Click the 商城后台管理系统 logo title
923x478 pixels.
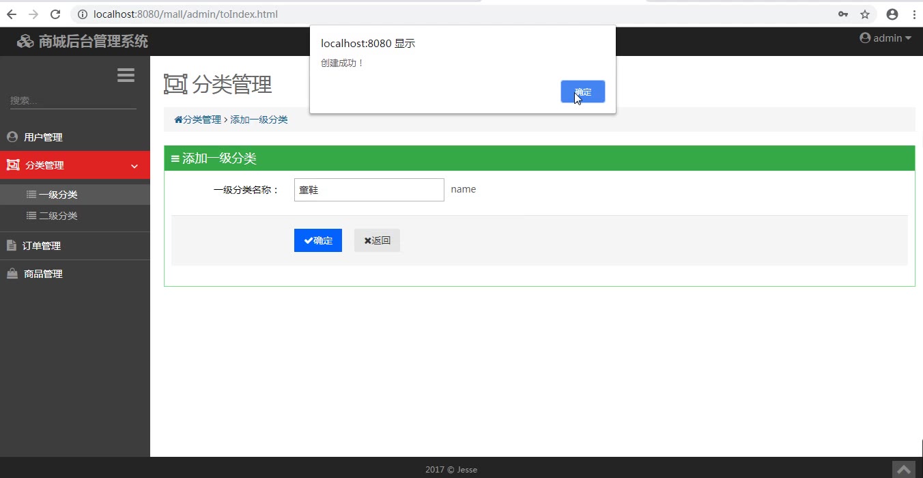(83, 41)
